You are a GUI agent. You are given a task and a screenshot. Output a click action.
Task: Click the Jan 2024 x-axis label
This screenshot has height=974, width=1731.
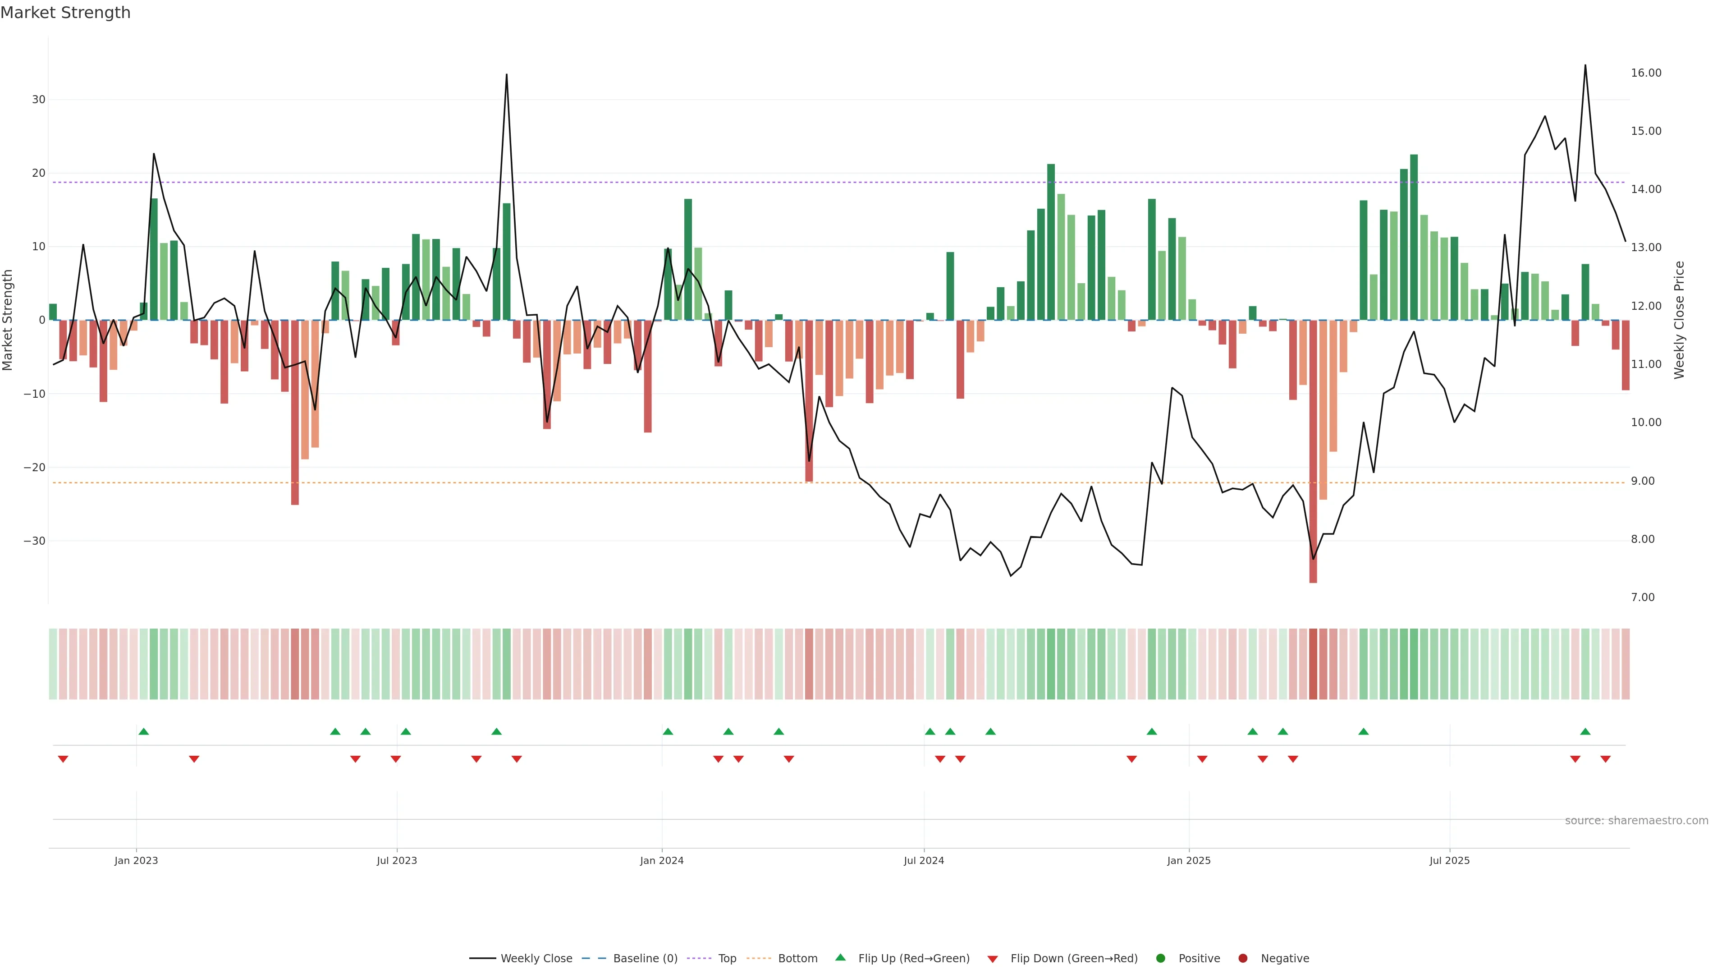pyautogui.click(x=661, y=860)
